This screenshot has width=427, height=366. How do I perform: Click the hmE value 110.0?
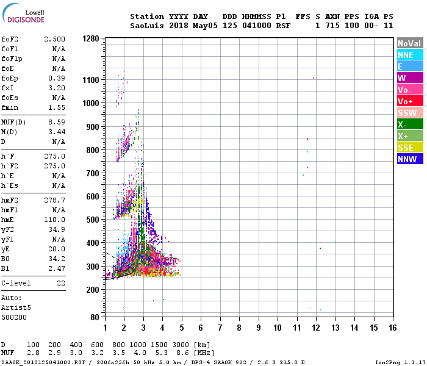pyautogui.click(x=55, y=220)
